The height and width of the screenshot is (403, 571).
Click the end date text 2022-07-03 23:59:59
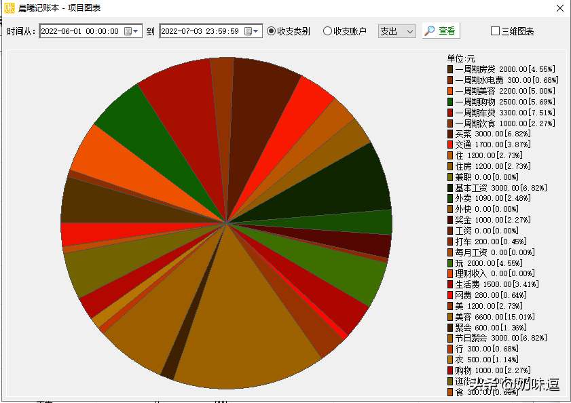click(x=200, y=31)
